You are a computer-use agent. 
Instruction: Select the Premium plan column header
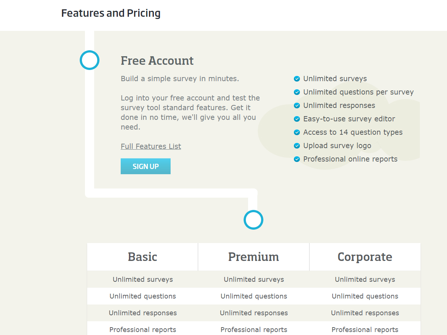tap(254, 257)
